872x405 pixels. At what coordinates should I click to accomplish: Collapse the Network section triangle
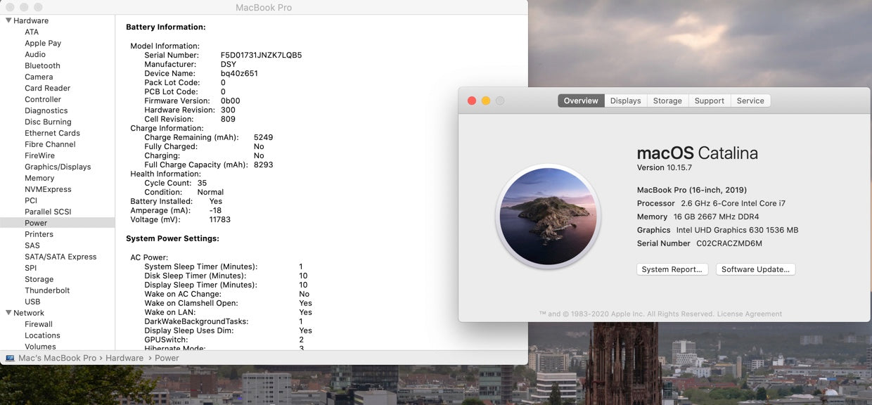coord(8,313)
